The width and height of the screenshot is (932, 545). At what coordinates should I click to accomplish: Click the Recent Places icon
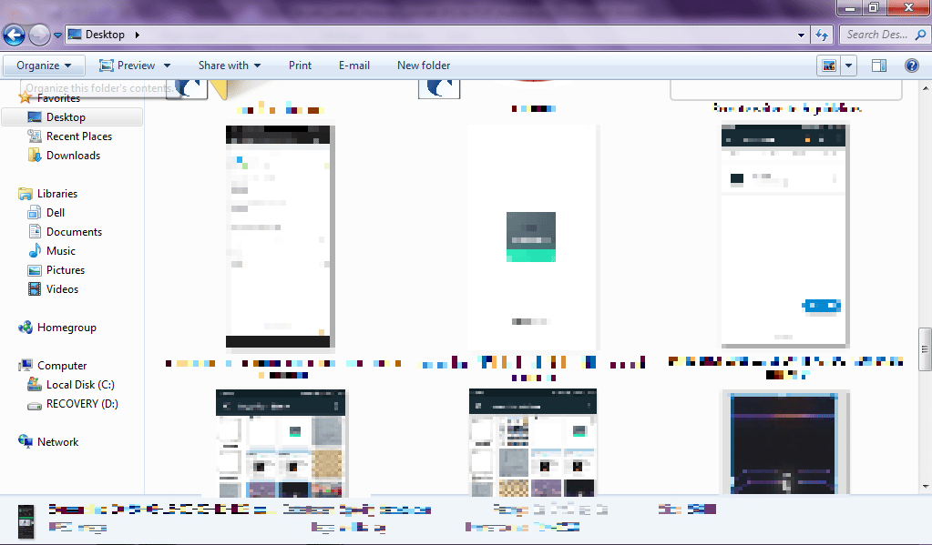coord(35,136)
